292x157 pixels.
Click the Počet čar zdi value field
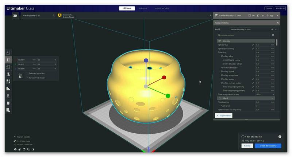[265, 106]
